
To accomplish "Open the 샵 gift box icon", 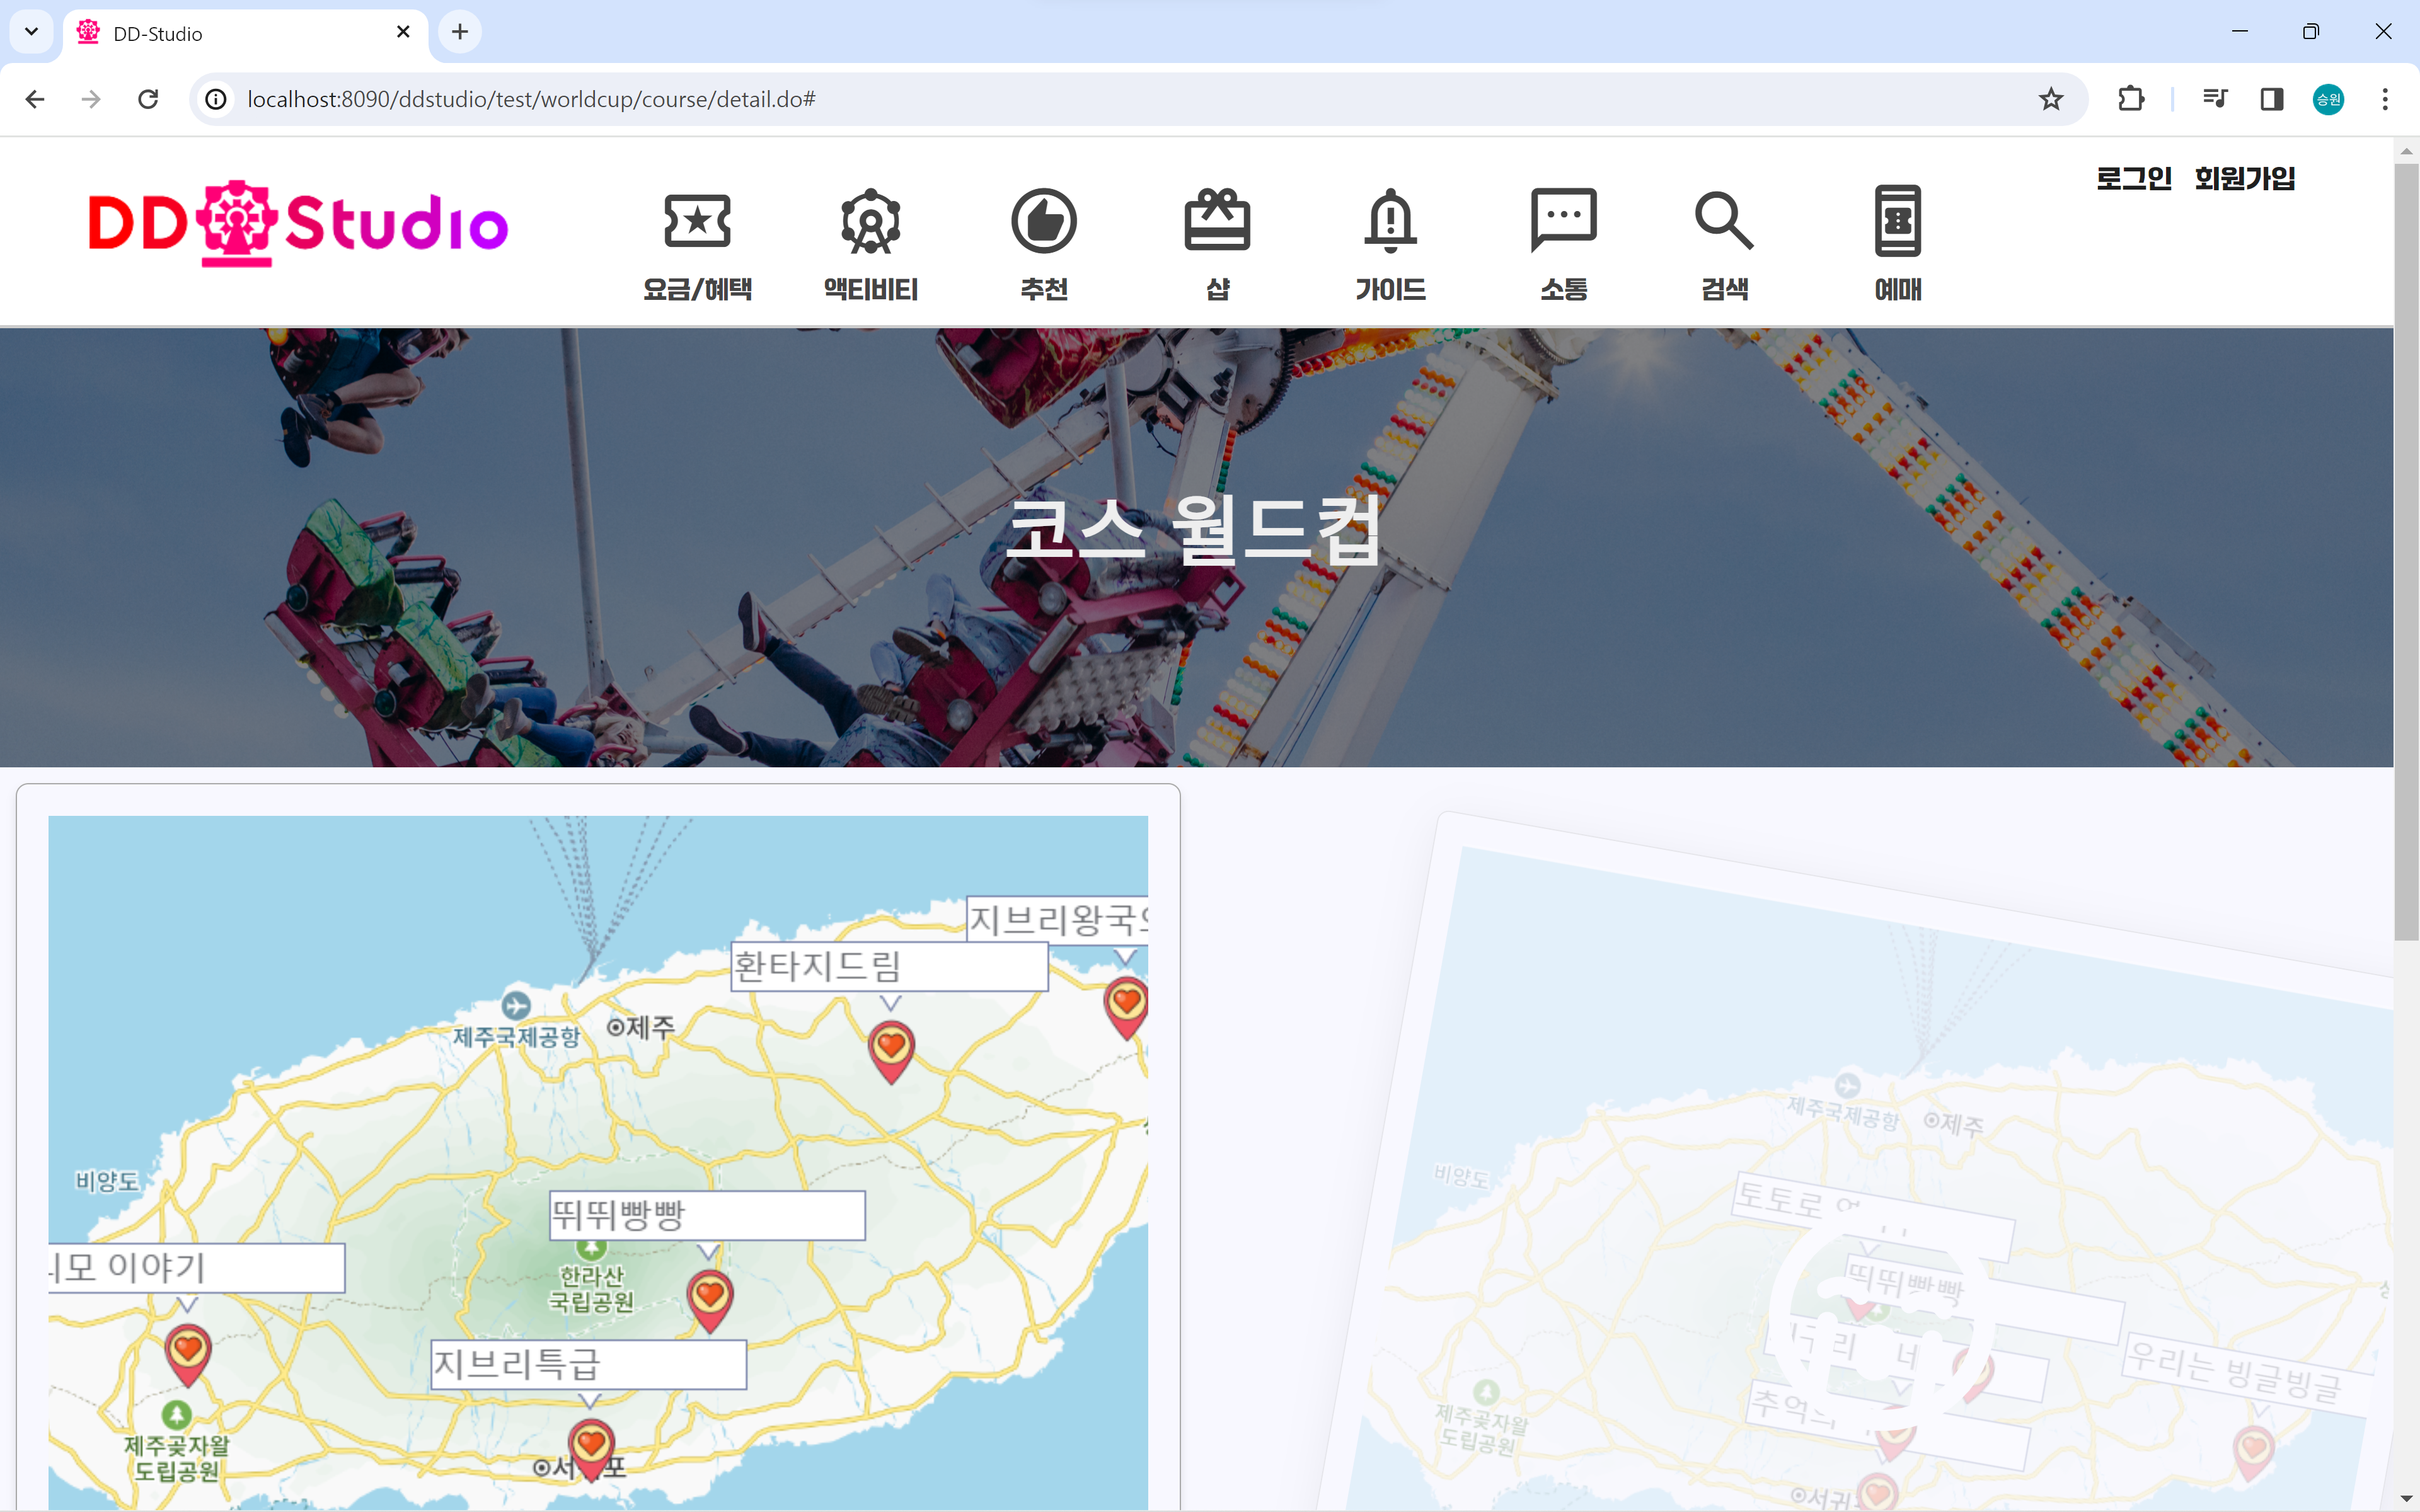I will (x=1217, y=219).
